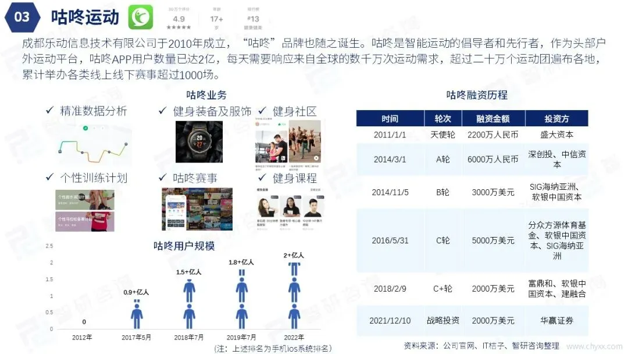The width and height of the screenshot is (628, 354).
Task: Click the route data analysis line graphic
Action: click(93, 145)
